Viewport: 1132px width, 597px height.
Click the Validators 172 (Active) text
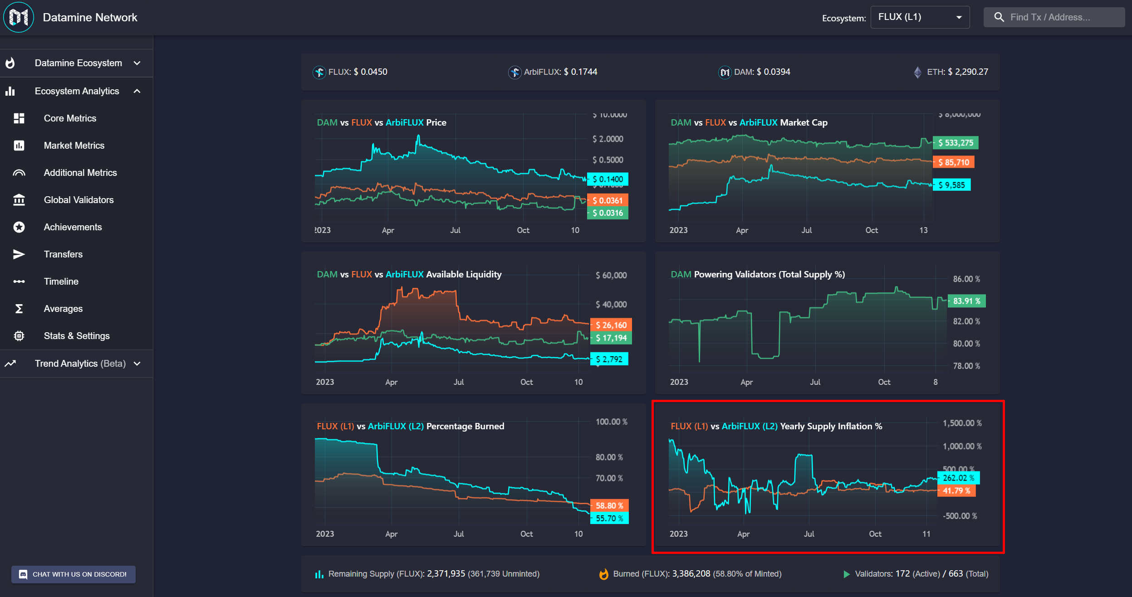(917, 574)
